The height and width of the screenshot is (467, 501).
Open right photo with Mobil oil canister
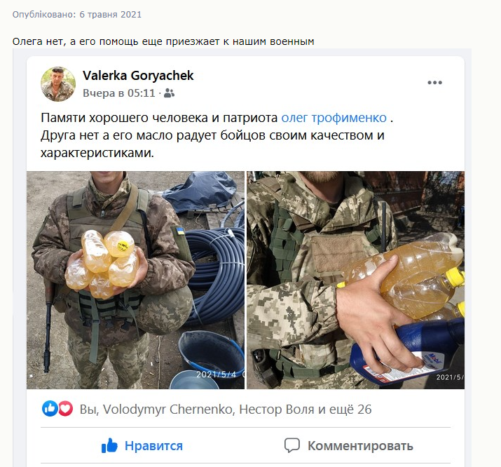356,280
